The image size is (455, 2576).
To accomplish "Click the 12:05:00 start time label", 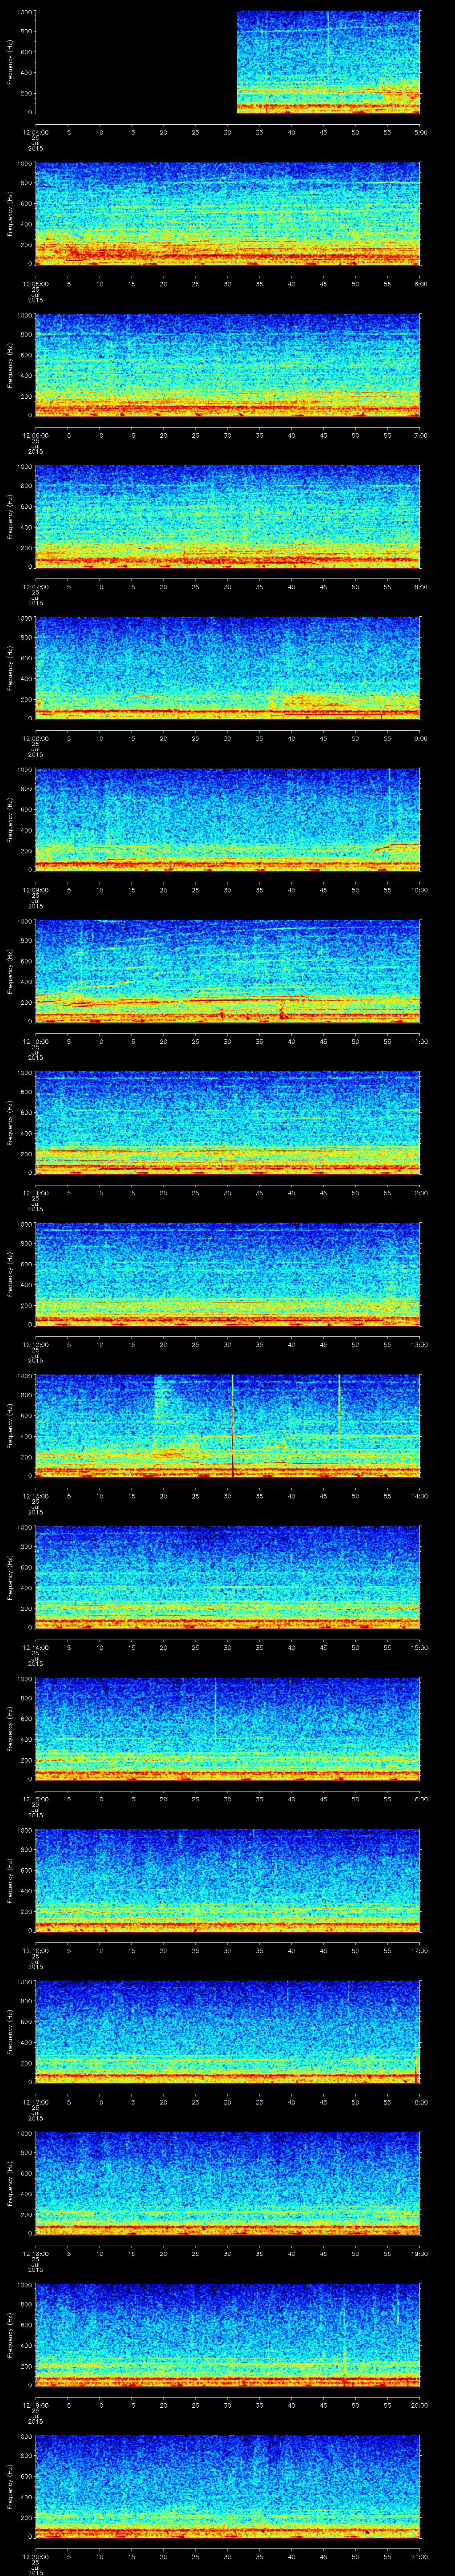I will [35, 284].
